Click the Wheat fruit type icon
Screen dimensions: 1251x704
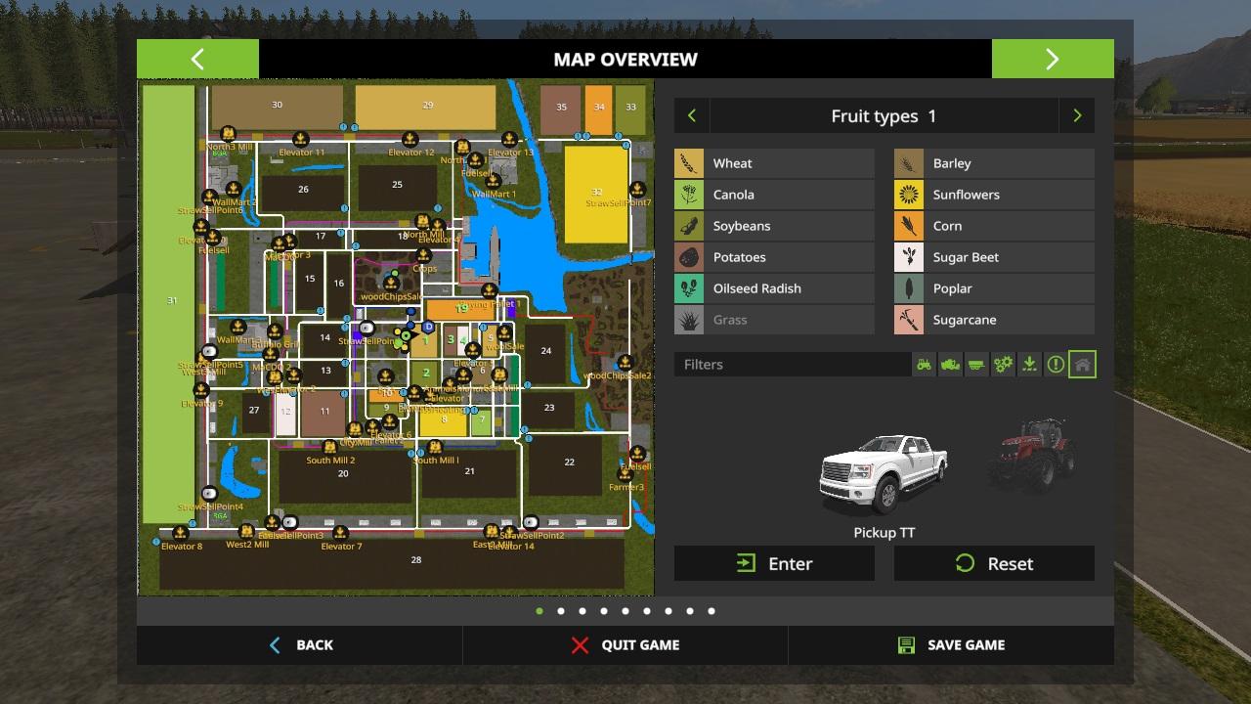tap(689, 163)
